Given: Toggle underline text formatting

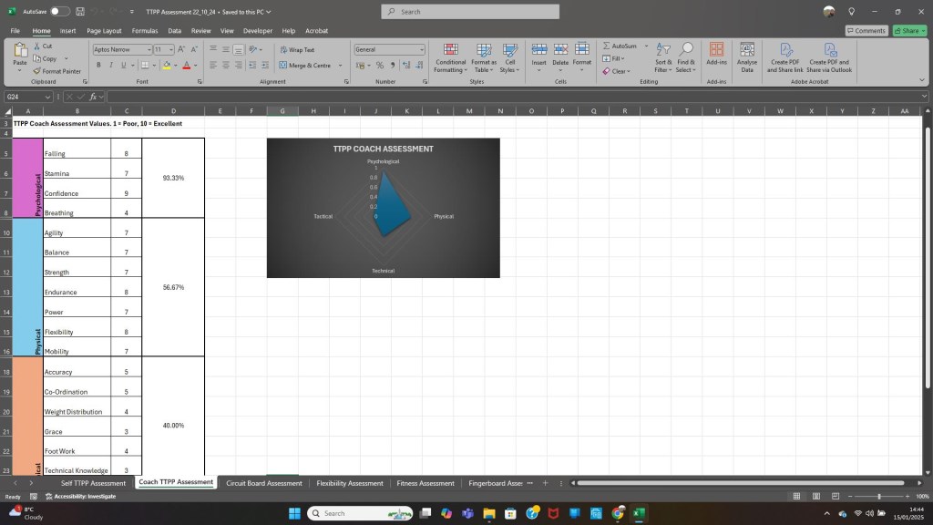Looking at the screenshot, I should 124,65.
